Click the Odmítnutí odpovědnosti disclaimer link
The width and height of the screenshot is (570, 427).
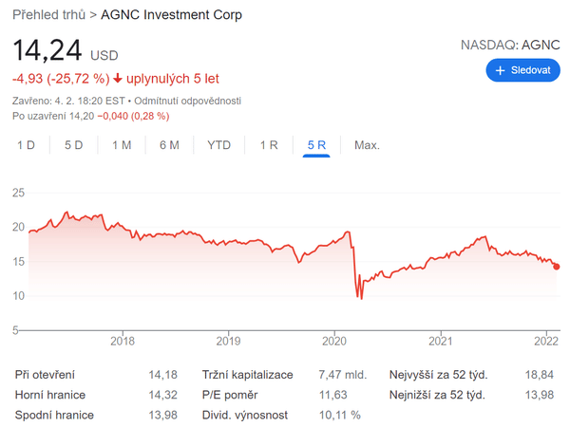187,101
